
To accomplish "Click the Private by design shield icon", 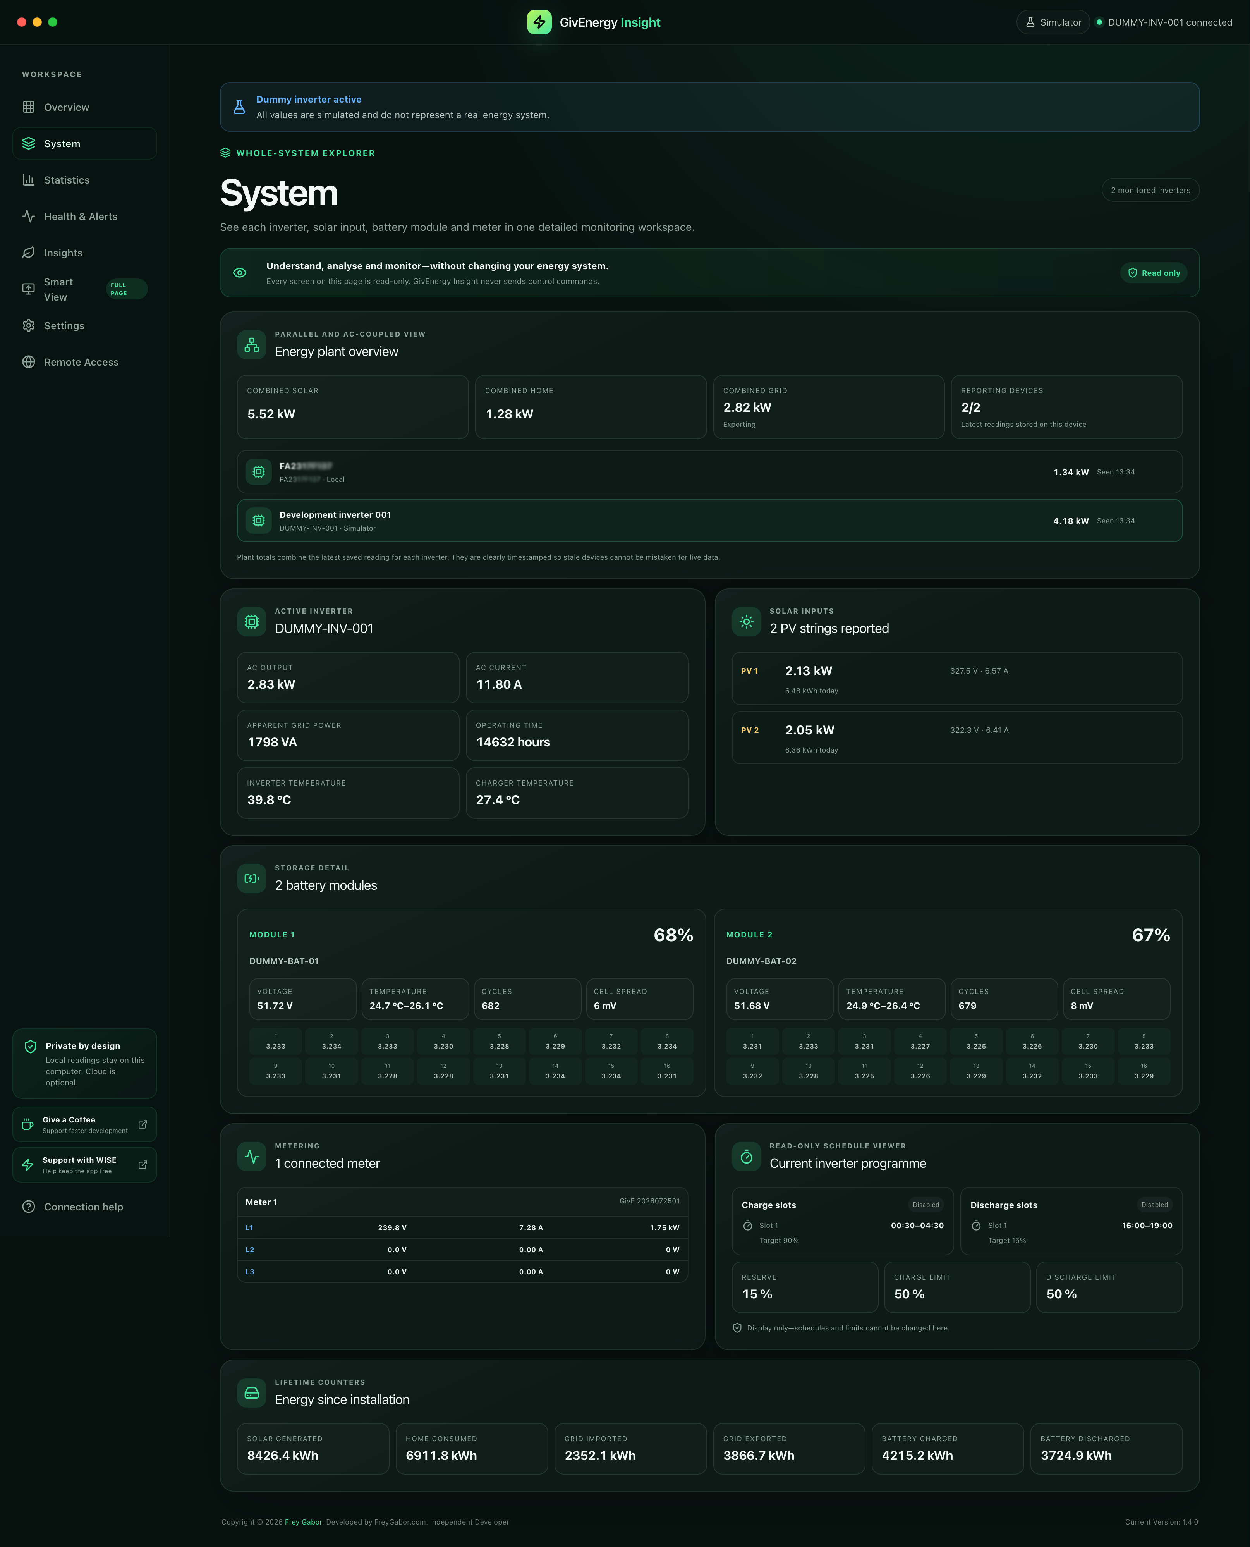I will [x=30, y=1047].
